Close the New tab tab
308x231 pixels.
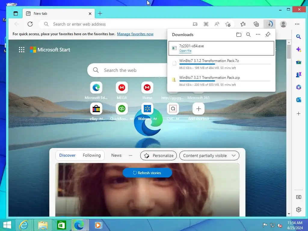90,14
